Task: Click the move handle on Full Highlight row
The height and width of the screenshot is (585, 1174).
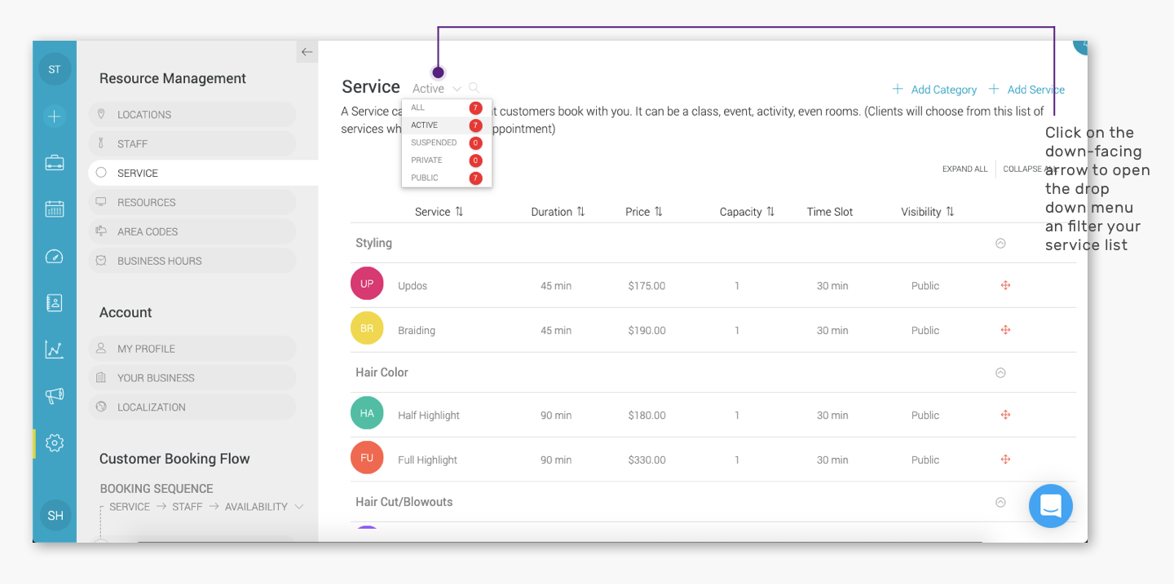Action: (1005, 460)
